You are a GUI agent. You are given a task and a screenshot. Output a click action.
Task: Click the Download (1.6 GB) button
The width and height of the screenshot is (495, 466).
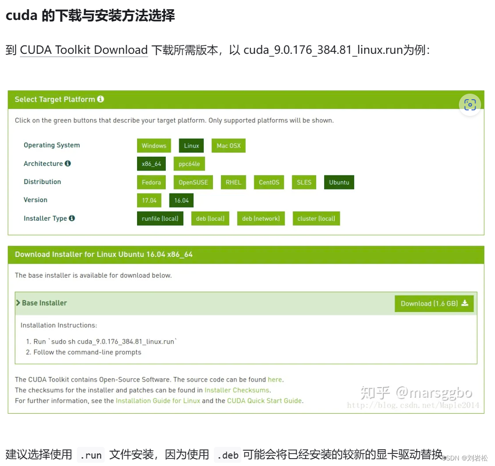434,303
